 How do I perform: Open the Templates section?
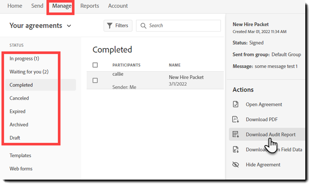[x=20, y=155]
